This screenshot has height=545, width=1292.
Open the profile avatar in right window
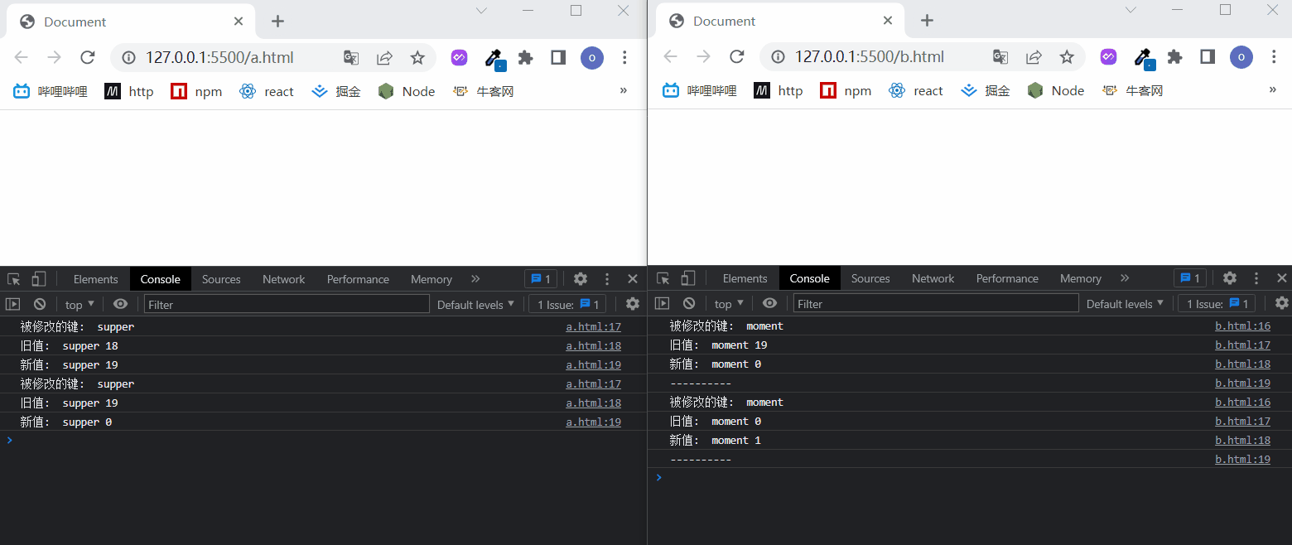[x=1241, y=57]
